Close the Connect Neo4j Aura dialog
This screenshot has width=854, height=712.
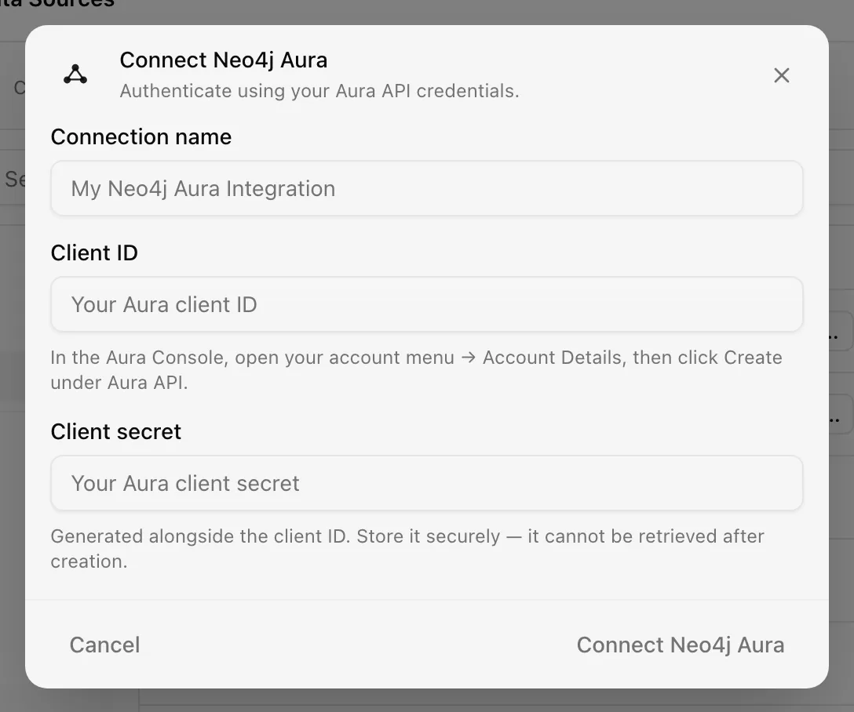tap(782, 75)
